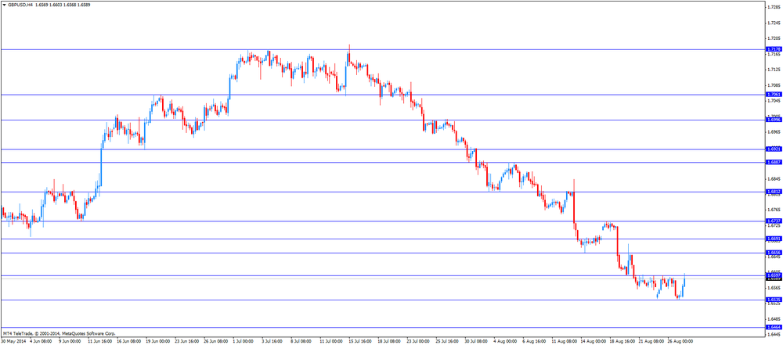783x345 pixels.
Task: Click the 30 May 2014 time axis label
Action: click(13, 342)
